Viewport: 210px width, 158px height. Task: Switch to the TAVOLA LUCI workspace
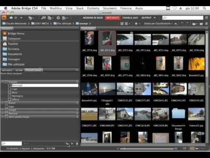click(x=130, y=18)
